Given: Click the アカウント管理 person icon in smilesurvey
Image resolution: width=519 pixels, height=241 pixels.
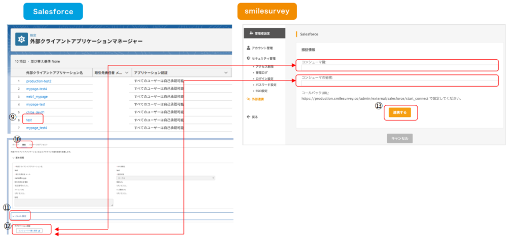Looking at the screenshot, I should (x=248, y=48).
